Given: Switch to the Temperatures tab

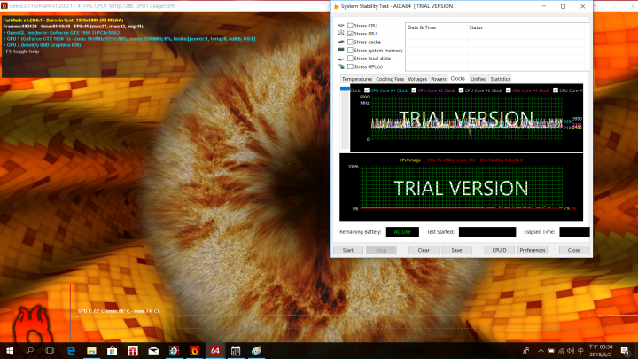Looking at the screenshot, I should [357, 79].
